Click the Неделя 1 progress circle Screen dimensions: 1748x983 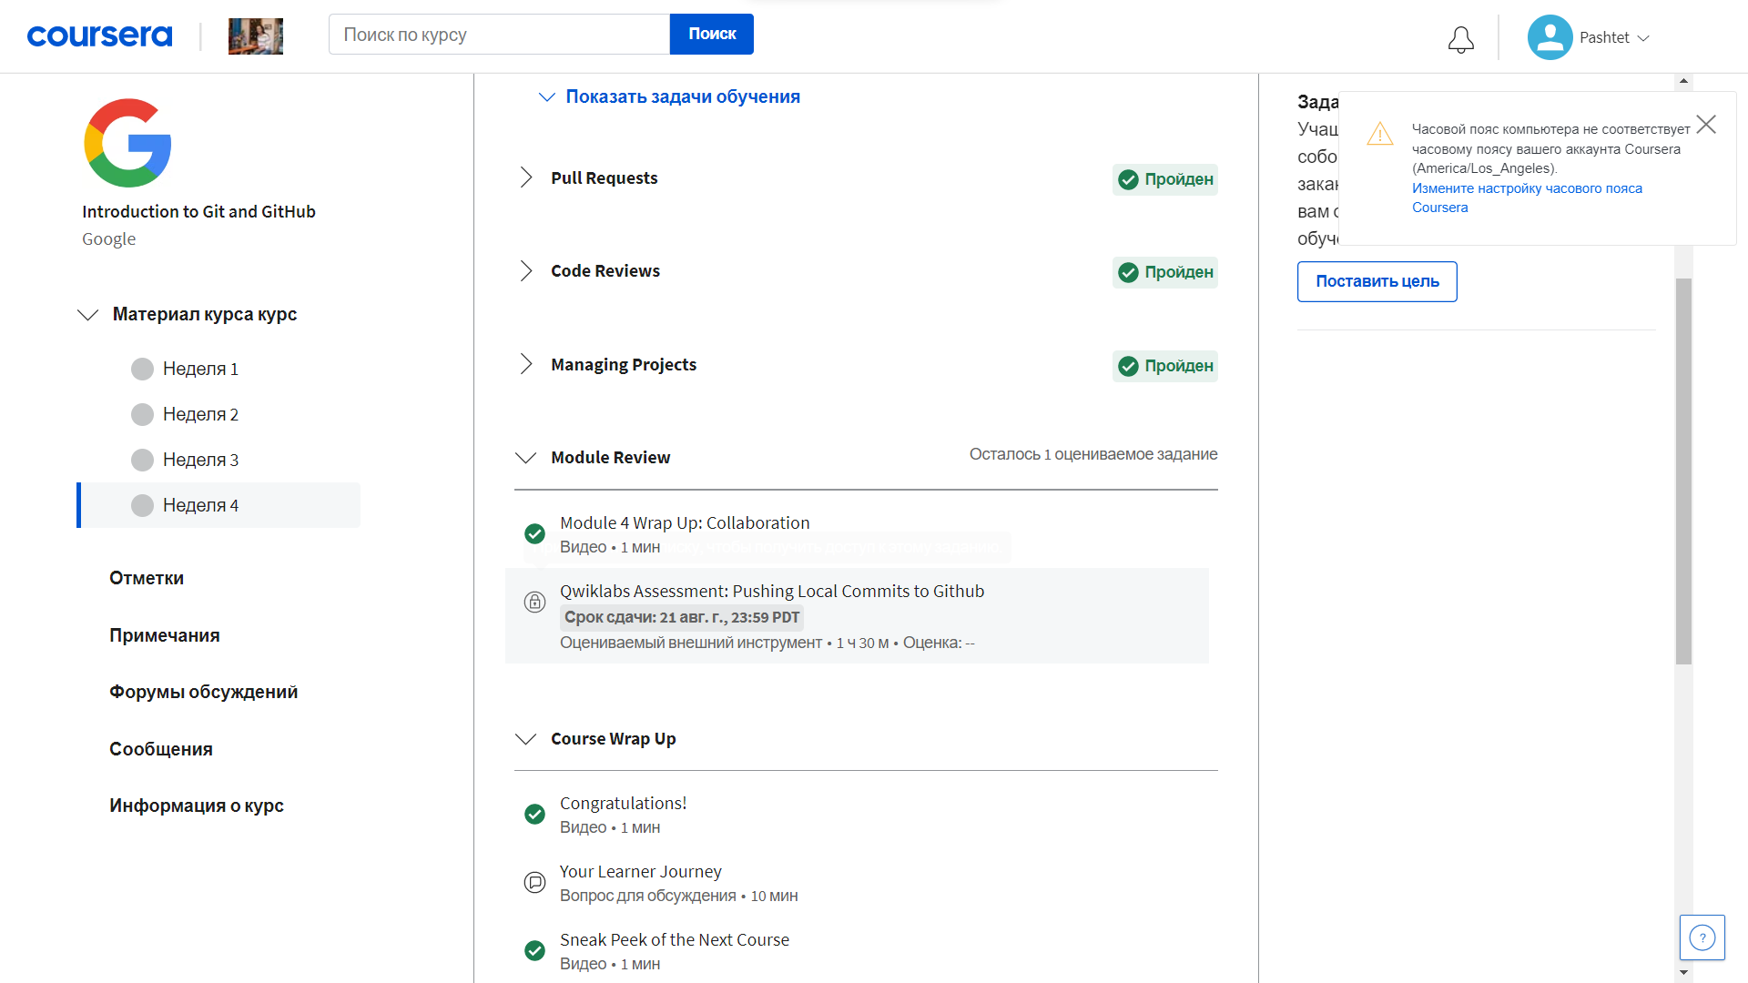pyautogui.click(x=142, y=369)
